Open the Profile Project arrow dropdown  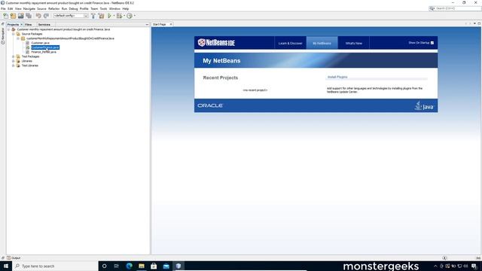pos(135,16)
